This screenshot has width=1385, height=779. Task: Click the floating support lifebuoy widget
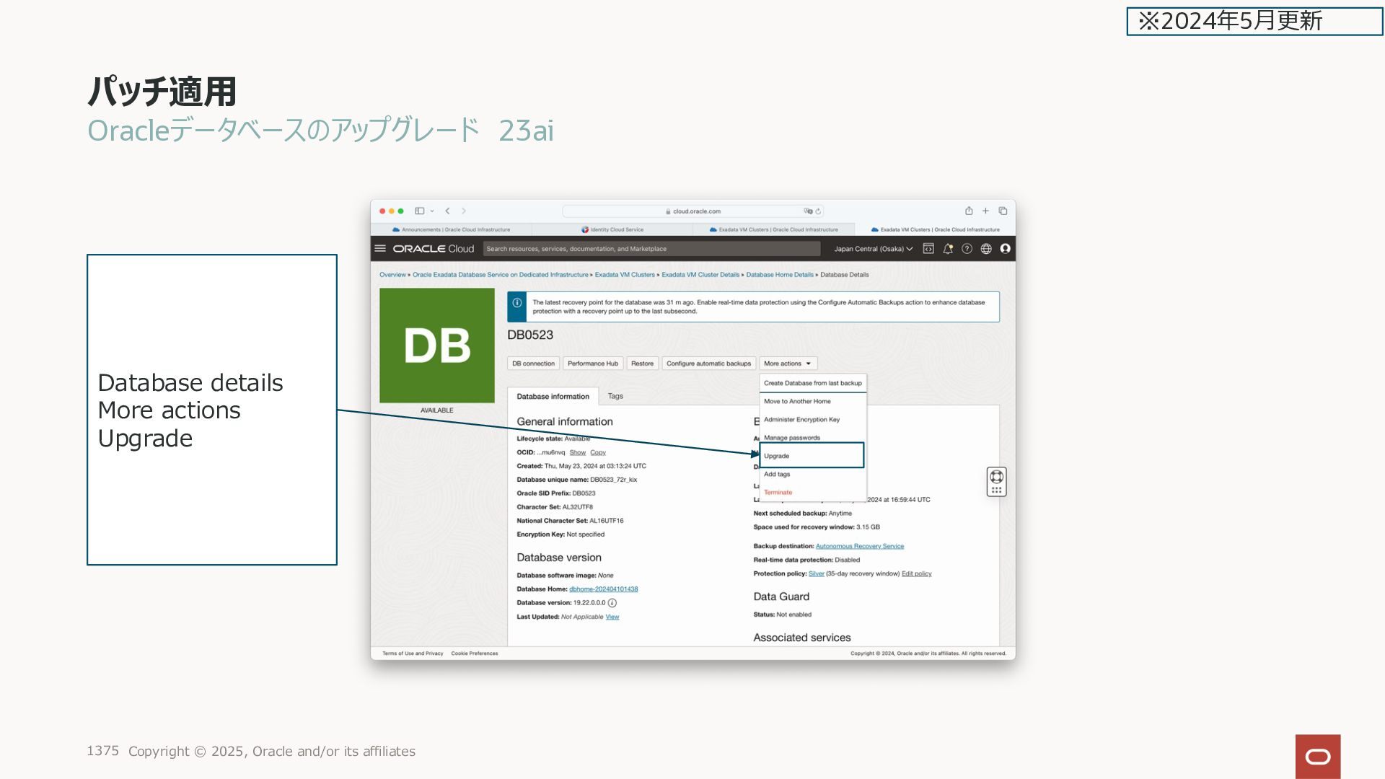(996, 477)
